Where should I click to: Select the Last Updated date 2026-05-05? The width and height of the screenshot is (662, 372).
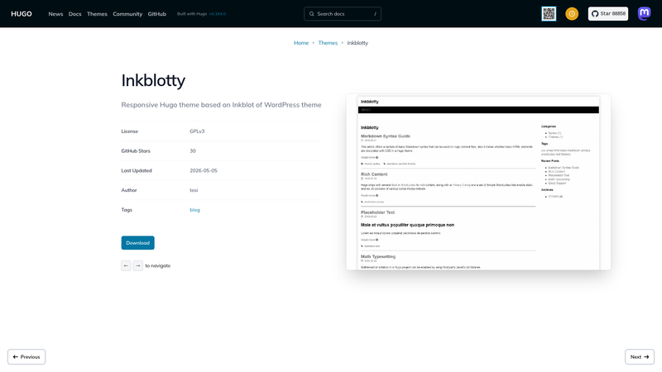(204, 170)
